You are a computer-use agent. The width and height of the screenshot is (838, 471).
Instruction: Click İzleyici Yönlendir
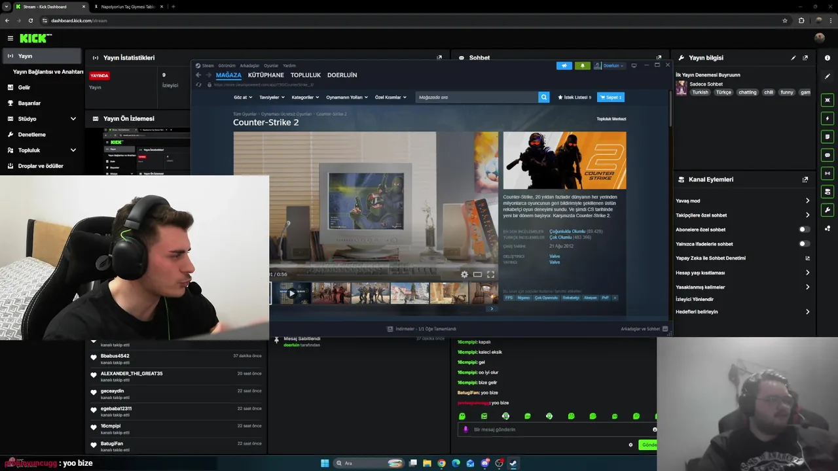pyautogui.click(x=695, y=299)
